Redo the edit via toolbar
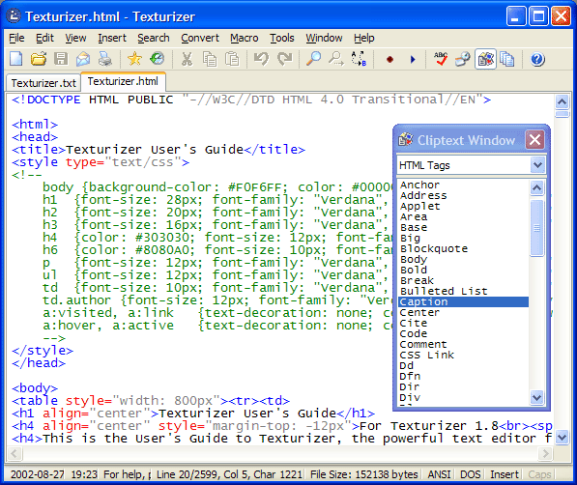 tap(284, 59)
